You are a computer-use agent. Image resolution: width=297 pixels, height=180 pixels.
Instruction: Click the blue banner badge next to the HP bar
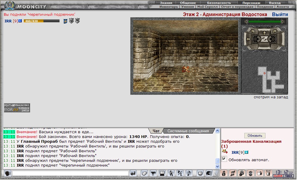pos(65,21)
